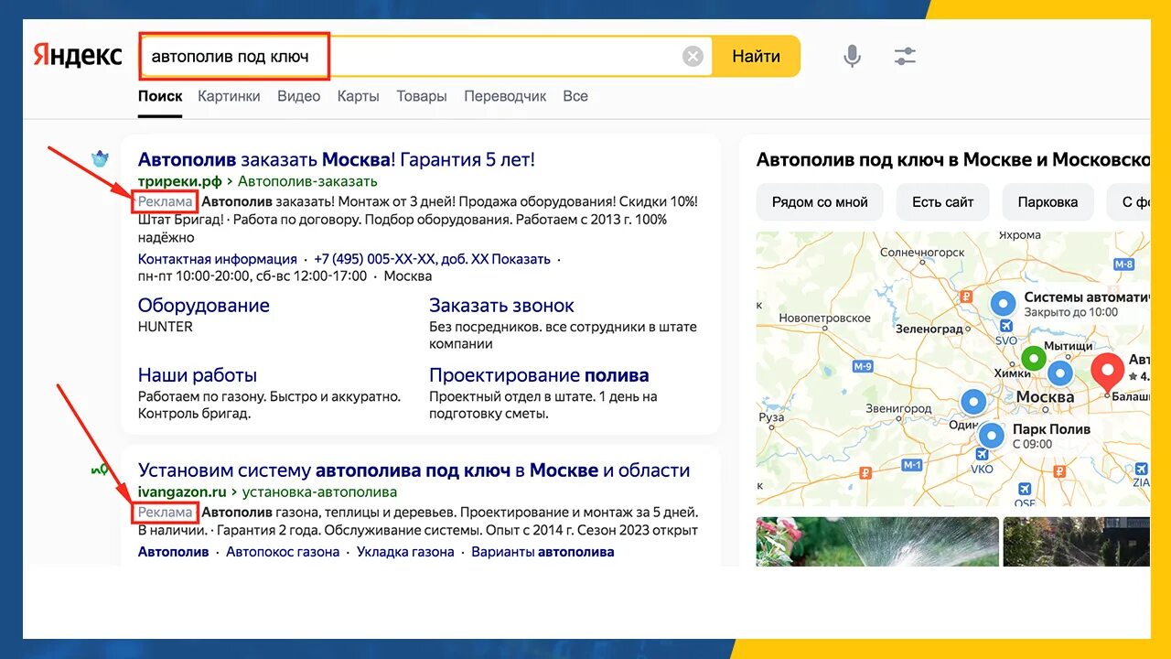Click the установка-автополива breadcrumb
The width and height of the screenshot is (1171, 659).
319,492
